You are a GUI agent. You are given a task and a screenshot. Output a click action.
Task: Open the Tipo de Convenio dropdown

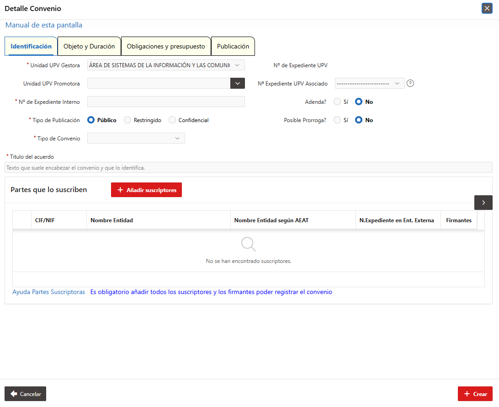pyautogui.click(x=136, y=138)
